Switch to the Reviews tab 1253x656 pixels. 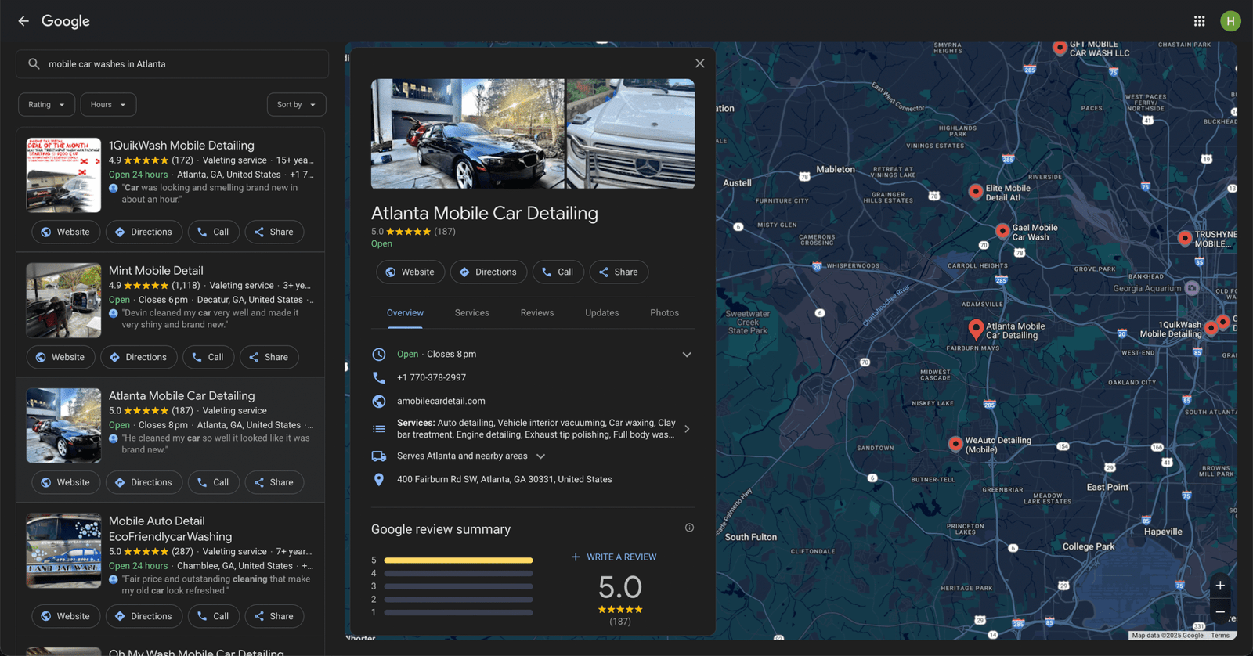click(537, 313)
